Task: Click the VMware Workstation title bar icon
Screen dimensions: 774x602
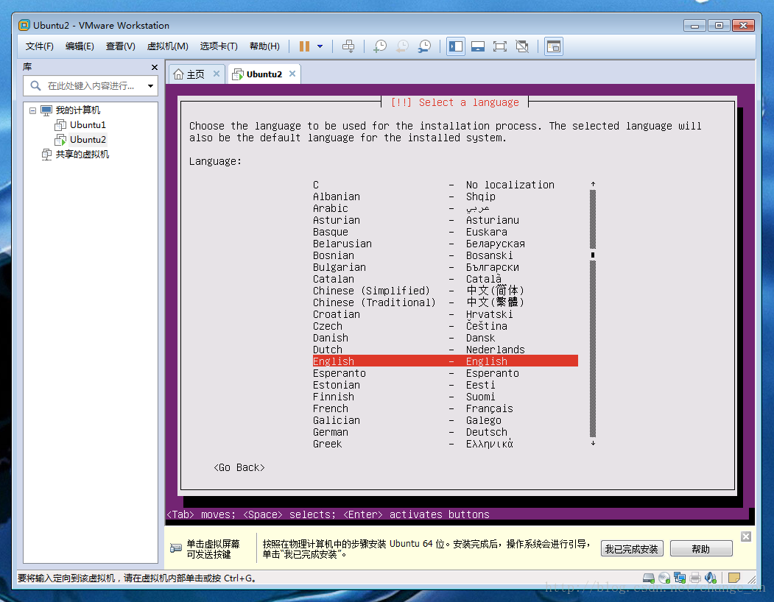Action: pyautogui.click(x=24, y=25)
